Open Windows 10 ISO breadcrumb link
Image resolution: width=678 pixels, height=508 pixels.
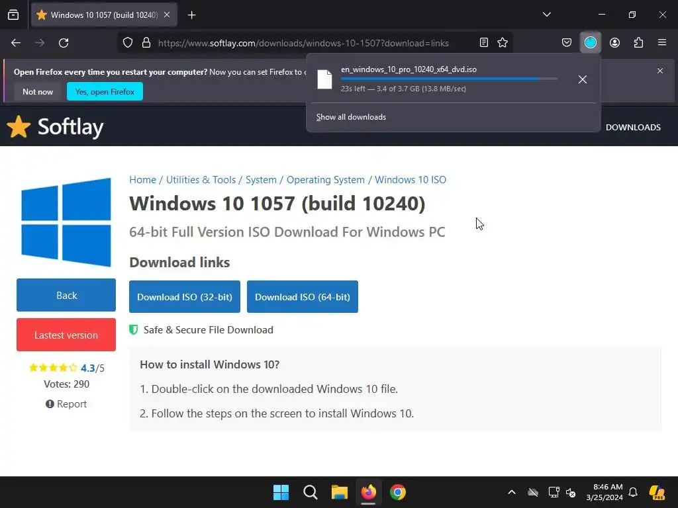point(411,180)
